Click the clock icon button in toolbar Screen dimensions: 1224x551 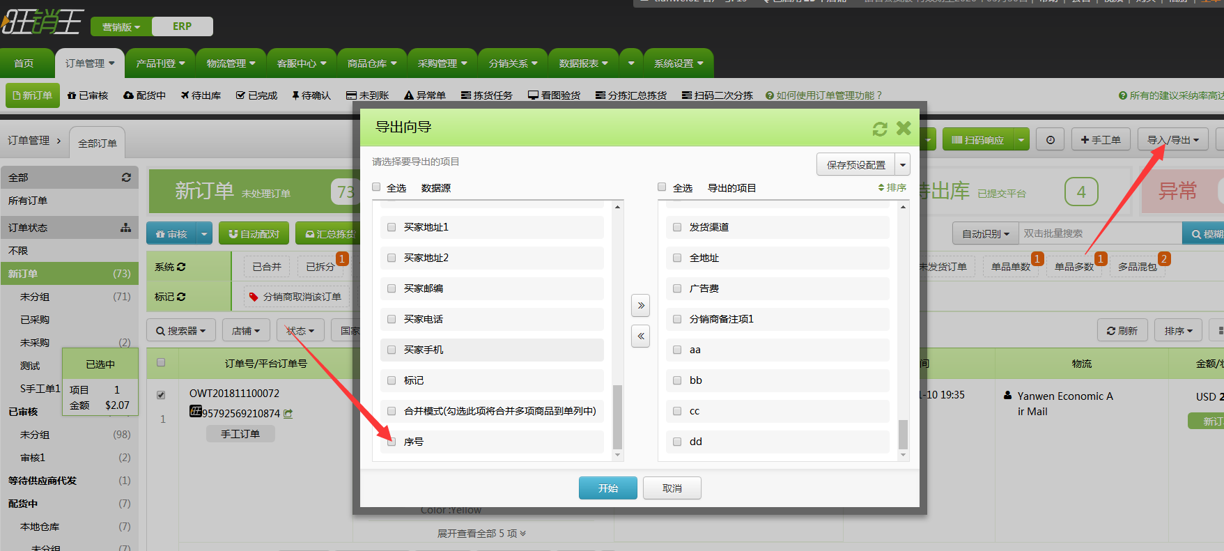tap(1051, 140)
